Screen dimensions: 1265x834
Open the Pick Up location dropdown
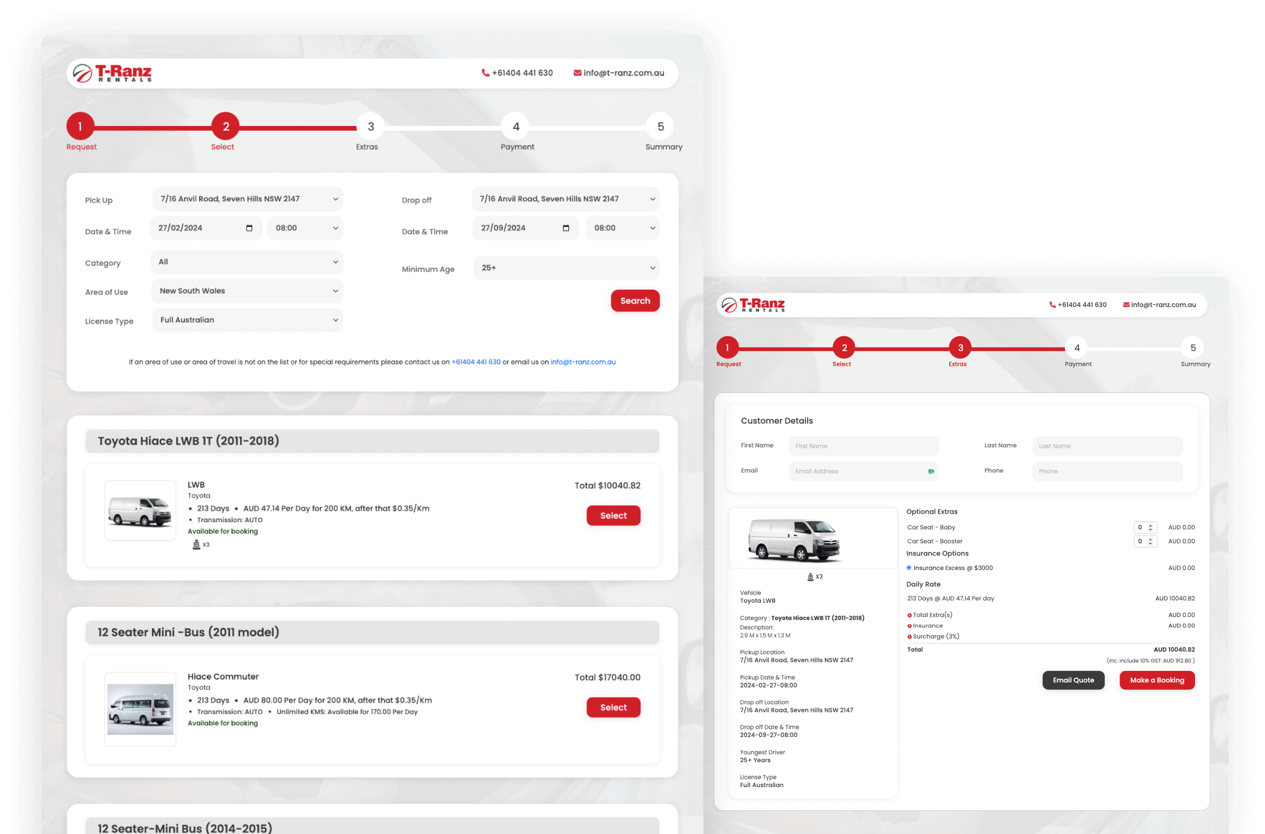tap(247, 199)
